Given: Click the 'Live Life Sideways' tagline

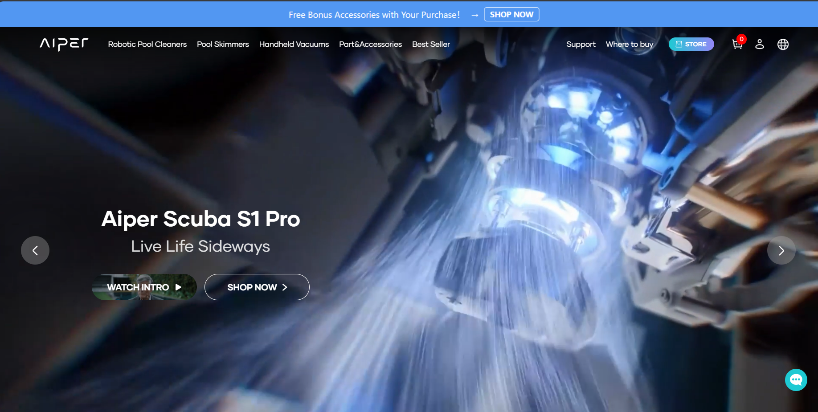Looking at the screenshot, I should pos(200,246).
